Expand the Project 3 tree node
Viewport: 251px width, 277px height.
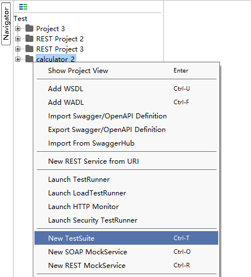(18, 29)
